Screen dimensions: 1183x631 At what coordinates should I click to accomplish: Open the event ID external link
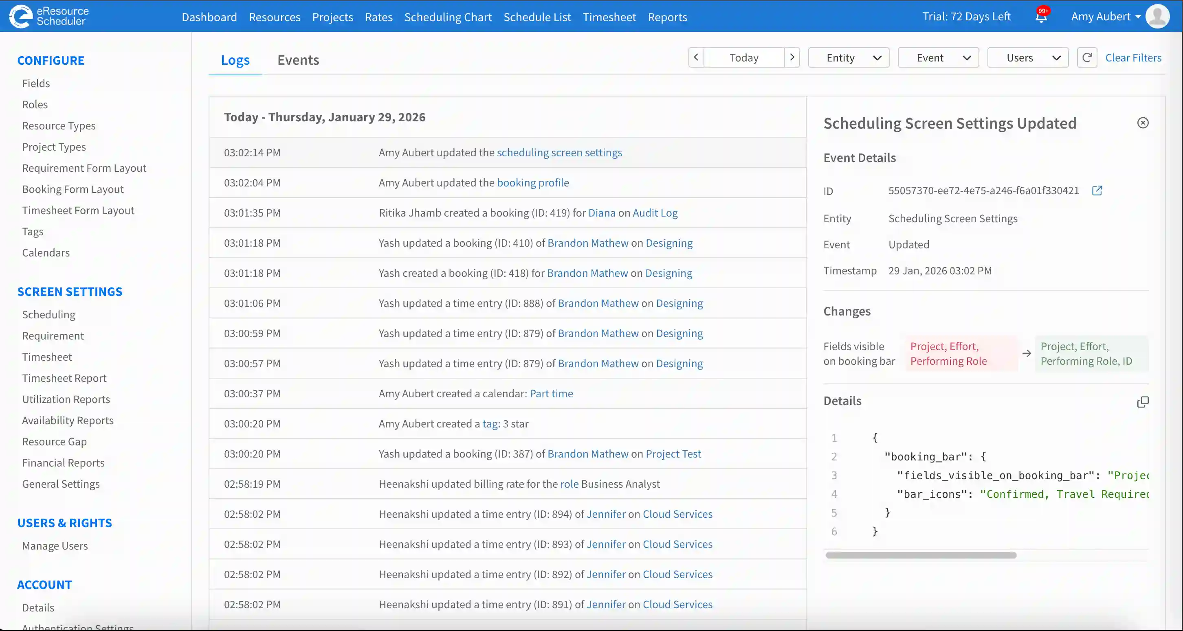[x=1098, y=191]
